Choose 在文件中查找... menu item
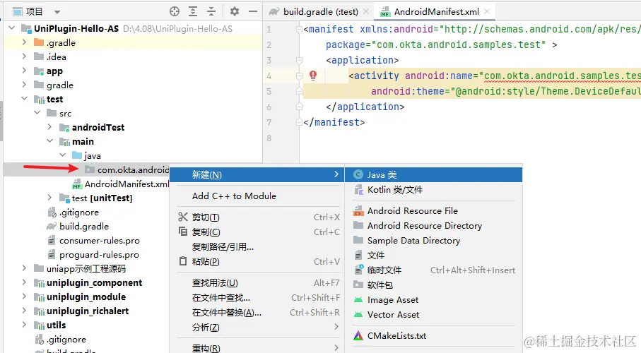This screenshot has width=641, height=353. [x=257, y=298]
